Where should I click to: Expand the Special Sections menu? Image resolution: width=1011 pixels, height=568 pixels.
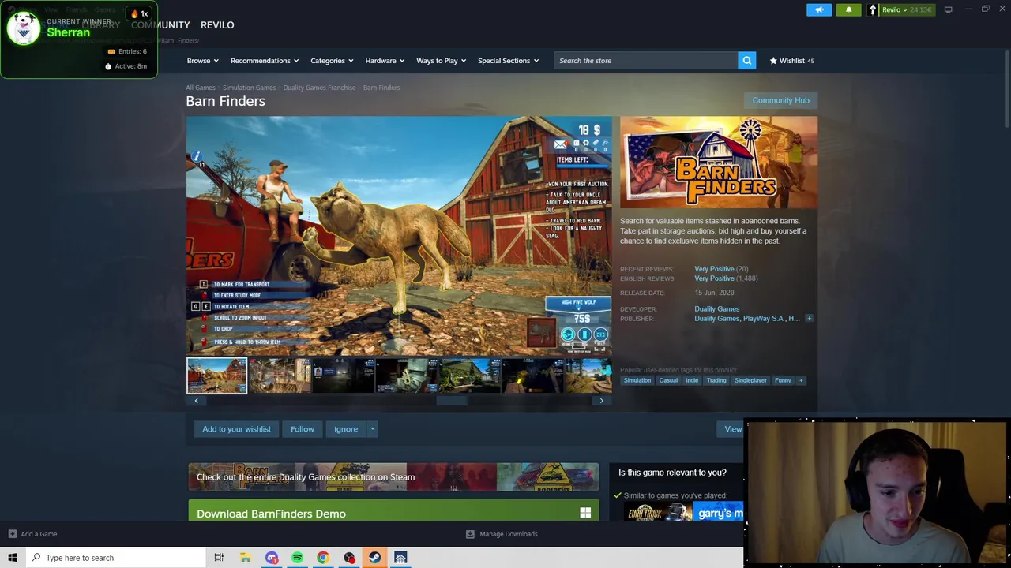(x=508, y=61)
